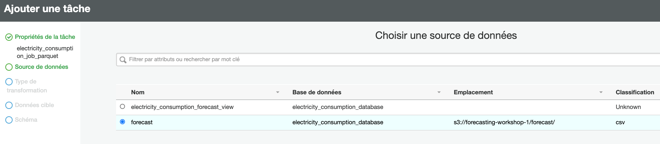Open the Emplacement column dropdown arrow
This screenshot has height=144, width=660.
601,92
